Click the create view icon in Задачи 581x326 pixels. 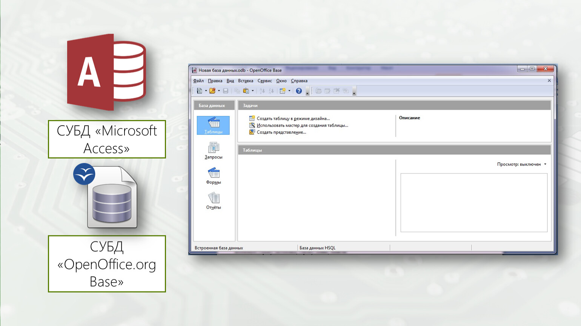tap(252, 132)
